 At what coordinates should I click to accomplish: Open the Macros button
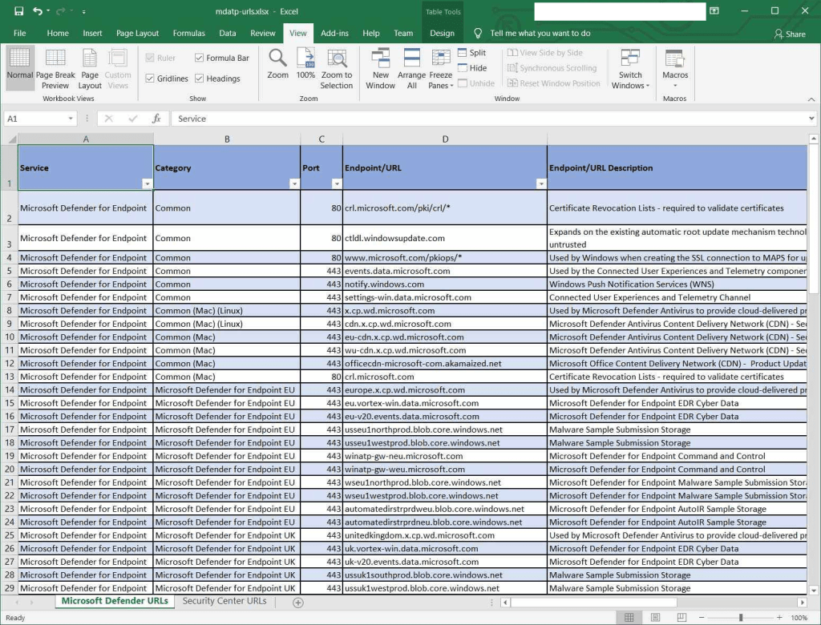(x=675, y=68)
